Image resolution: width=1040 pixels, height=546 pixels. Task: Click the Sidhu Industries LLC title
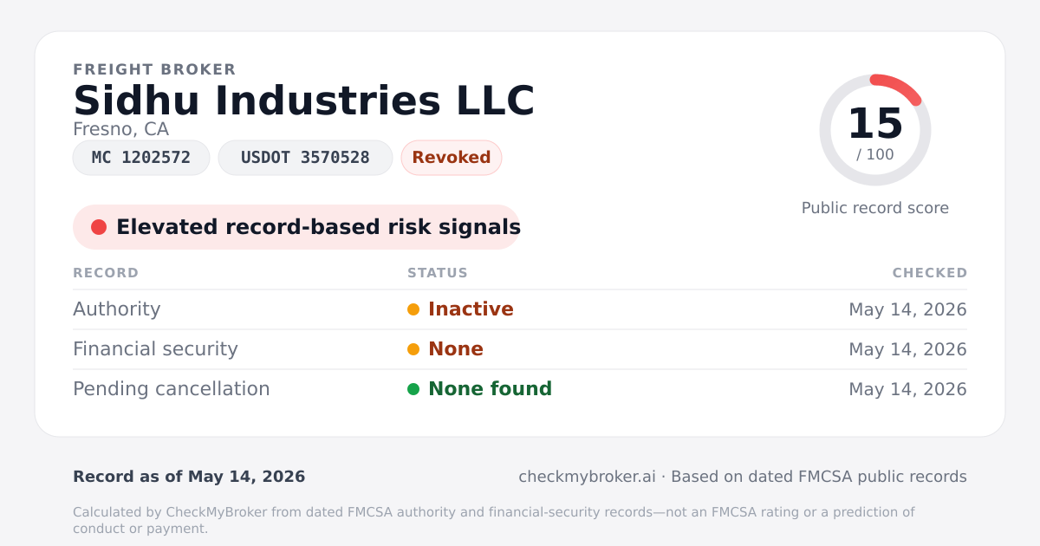304,101
